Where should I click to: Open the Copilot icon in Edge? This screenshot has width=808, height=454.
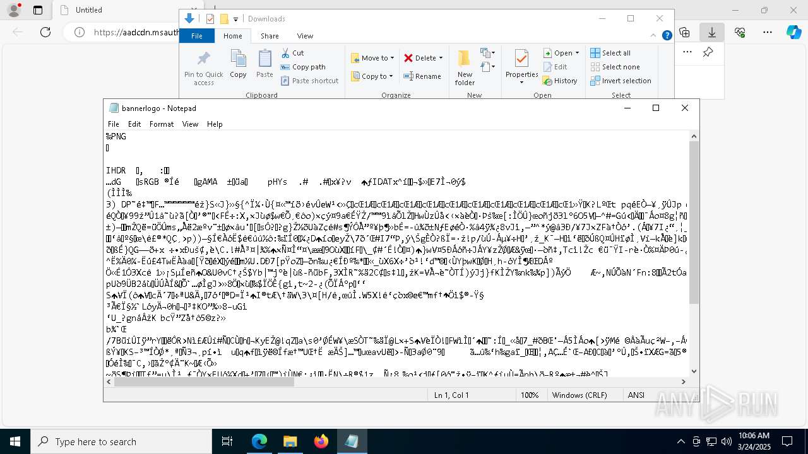[794, 32]
